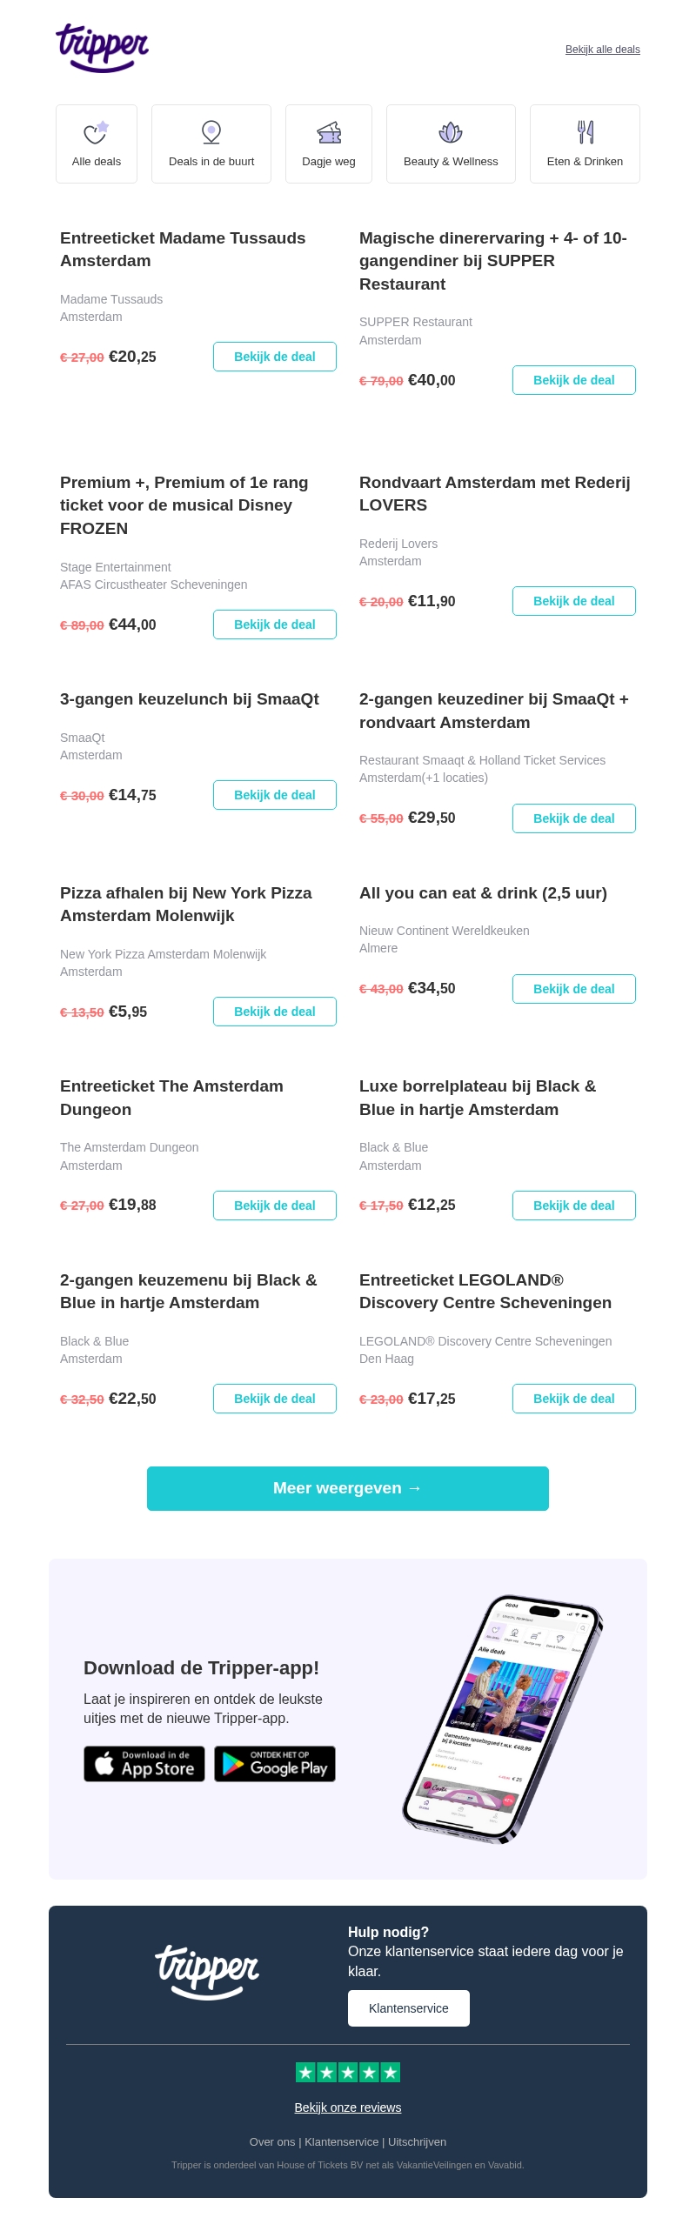Open the Alle deals heart icon

[96, 132]
